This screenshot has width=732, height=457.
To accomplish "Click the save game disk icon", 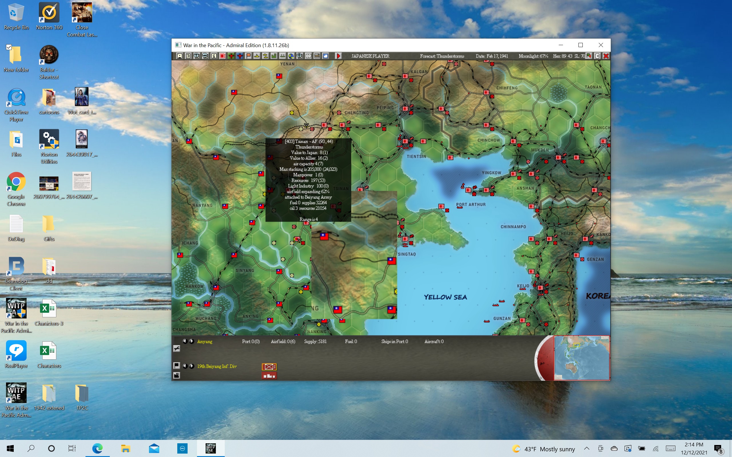I will tap(180, 56).
